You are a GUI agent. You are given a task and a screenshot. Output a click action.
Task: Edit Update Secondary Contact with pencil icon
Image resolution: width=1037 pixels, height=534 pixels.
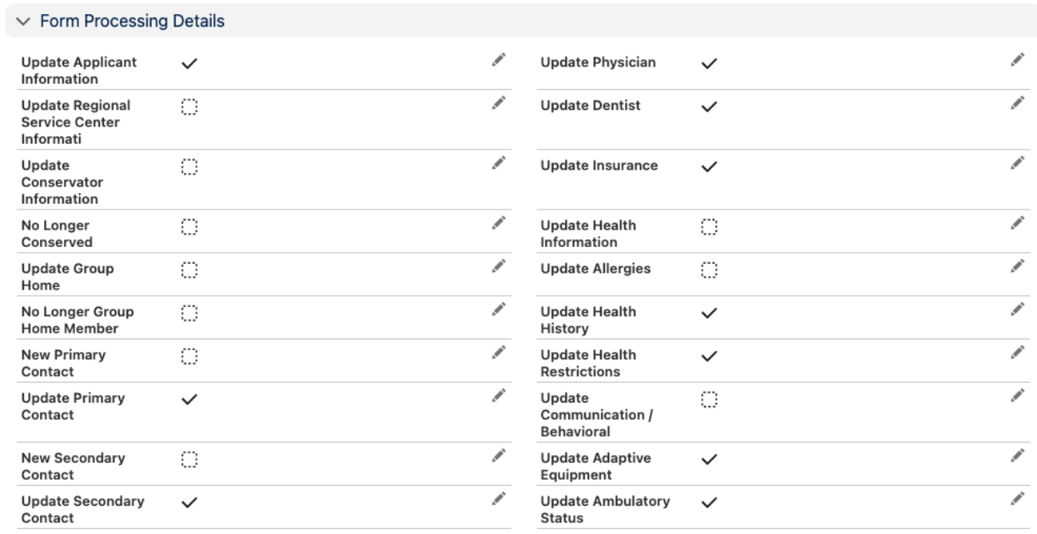pos(498,498)
